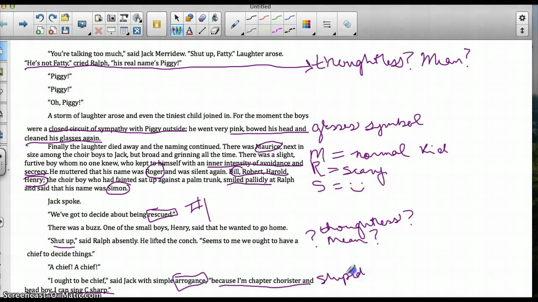Screen dimensions: 538x302
Task: Click the blue tools add-ons icon
Action: (137, 30)
